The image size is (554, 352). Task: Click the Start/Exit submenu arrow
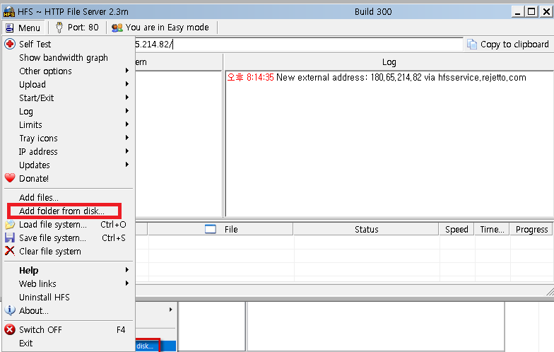[x=127, y=98]
